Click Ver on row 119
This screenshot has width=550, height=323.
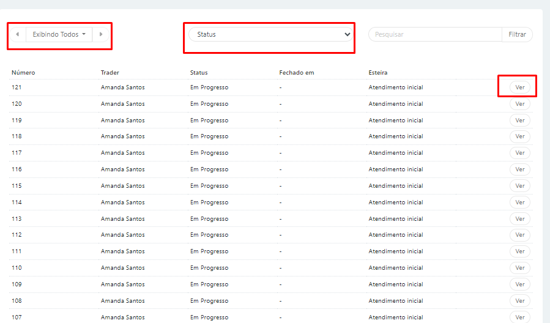point(519,121)
